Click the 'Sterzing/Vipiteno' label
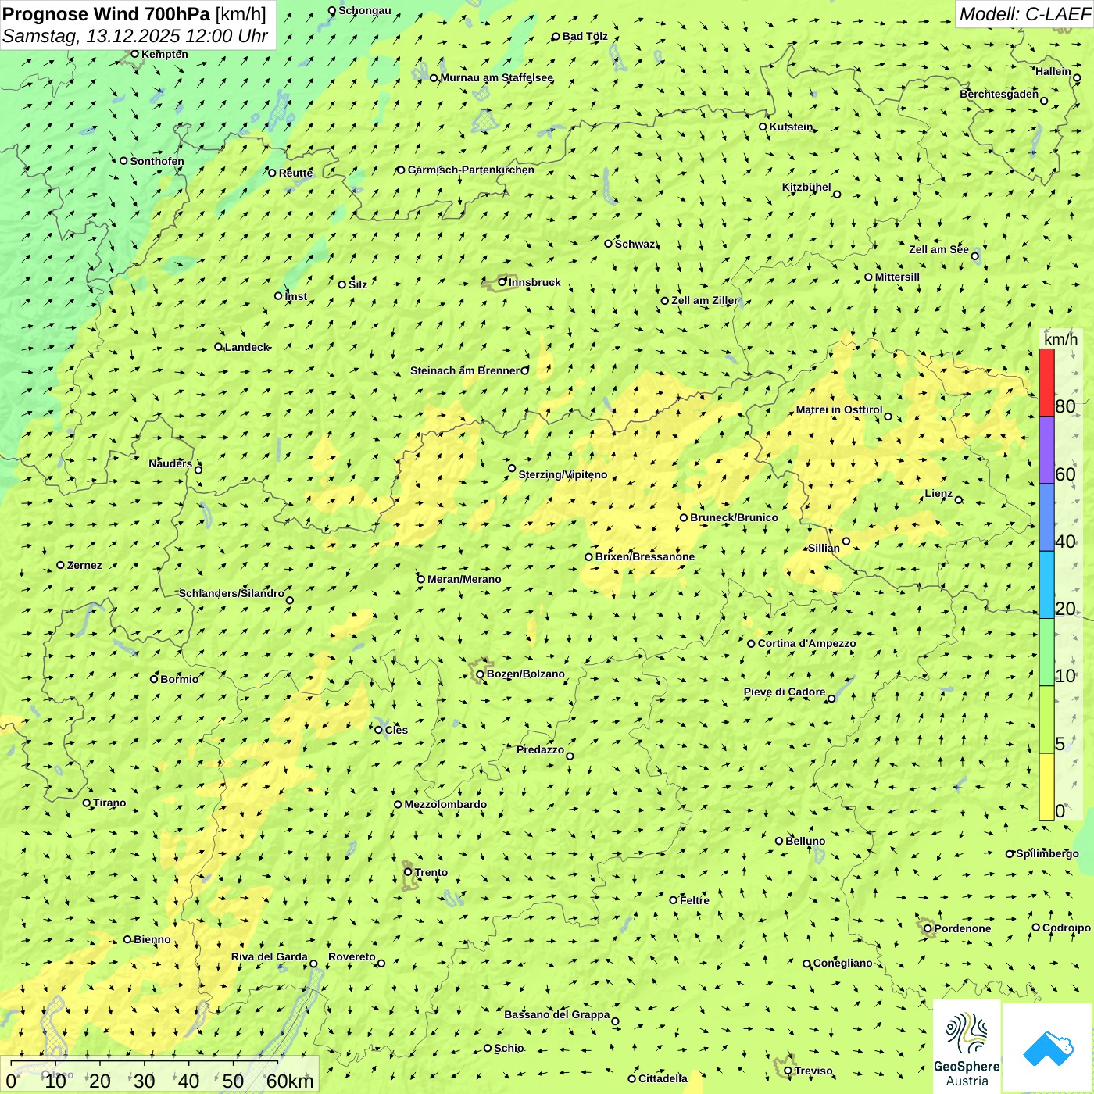The height and width of the screenshot is (1094, 1094). [563, 474]
